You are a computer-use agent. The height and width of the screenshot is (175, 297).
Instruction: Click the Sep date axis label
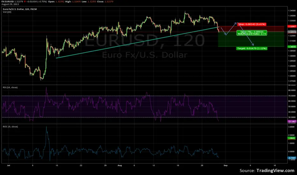coord(225,165)
